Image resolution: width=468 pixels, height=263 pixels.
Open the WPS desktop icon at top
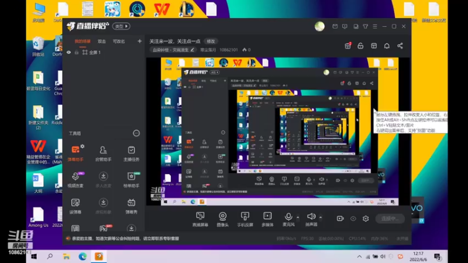click(x=161, y=9)
